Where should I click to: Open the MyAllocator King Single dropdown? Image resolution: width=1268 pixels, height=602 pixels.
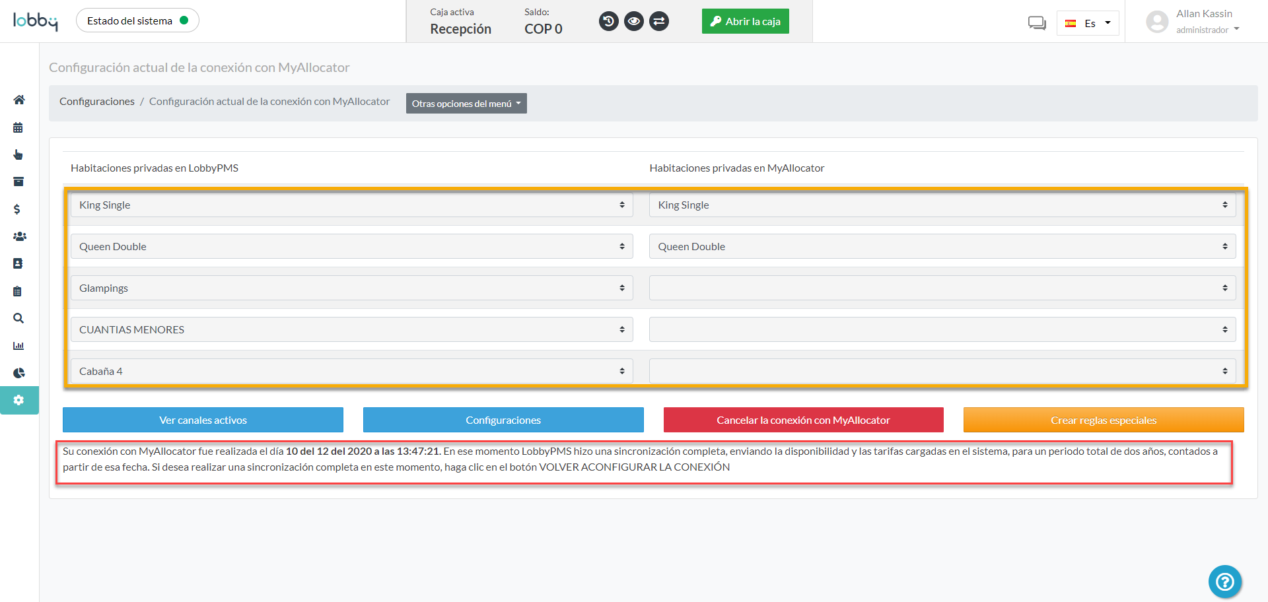tap(942, 205)
